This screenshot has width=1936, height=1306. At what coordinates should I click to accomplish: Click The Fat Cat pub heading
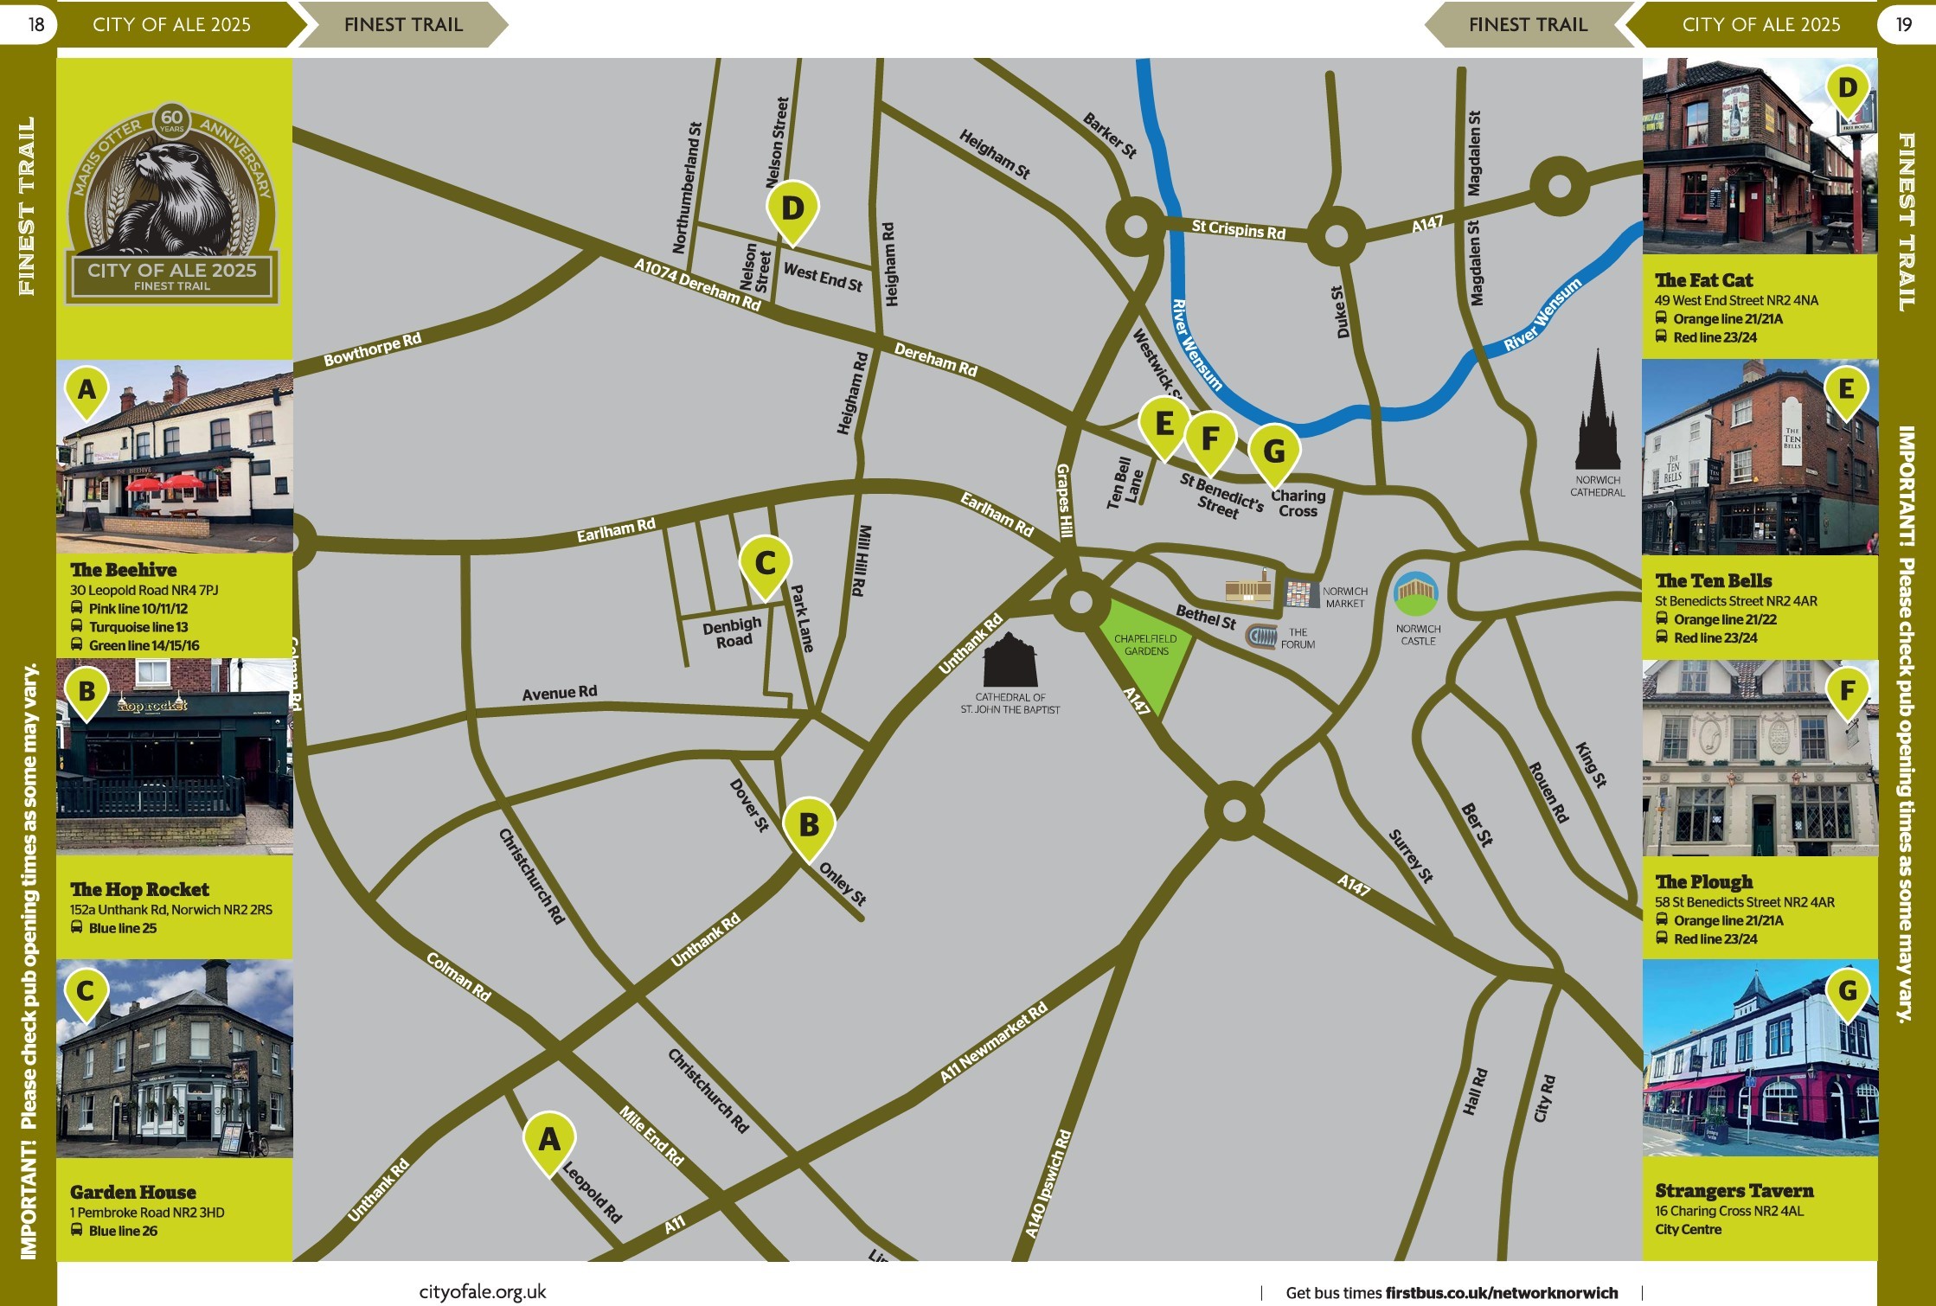tap(1703, 280)
